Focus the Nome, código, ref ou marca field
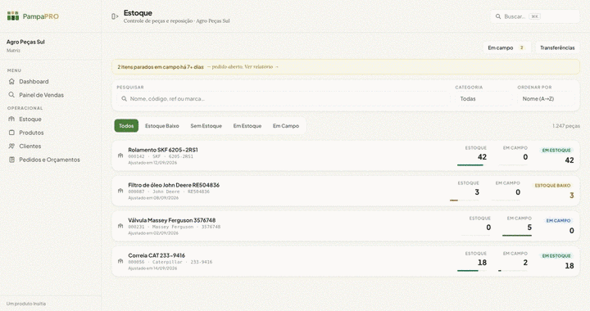The width and height of the screenshot is (590, 311). pyautogui.click(x=284, y=99)
